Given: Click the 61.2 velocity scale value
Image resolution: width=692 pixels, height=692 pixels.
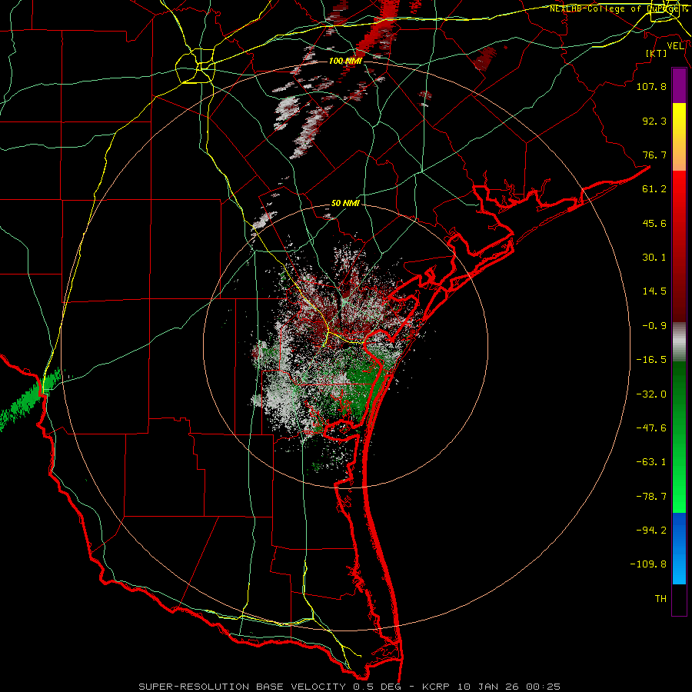Looking at the screenshot, I should pos(654,189).
